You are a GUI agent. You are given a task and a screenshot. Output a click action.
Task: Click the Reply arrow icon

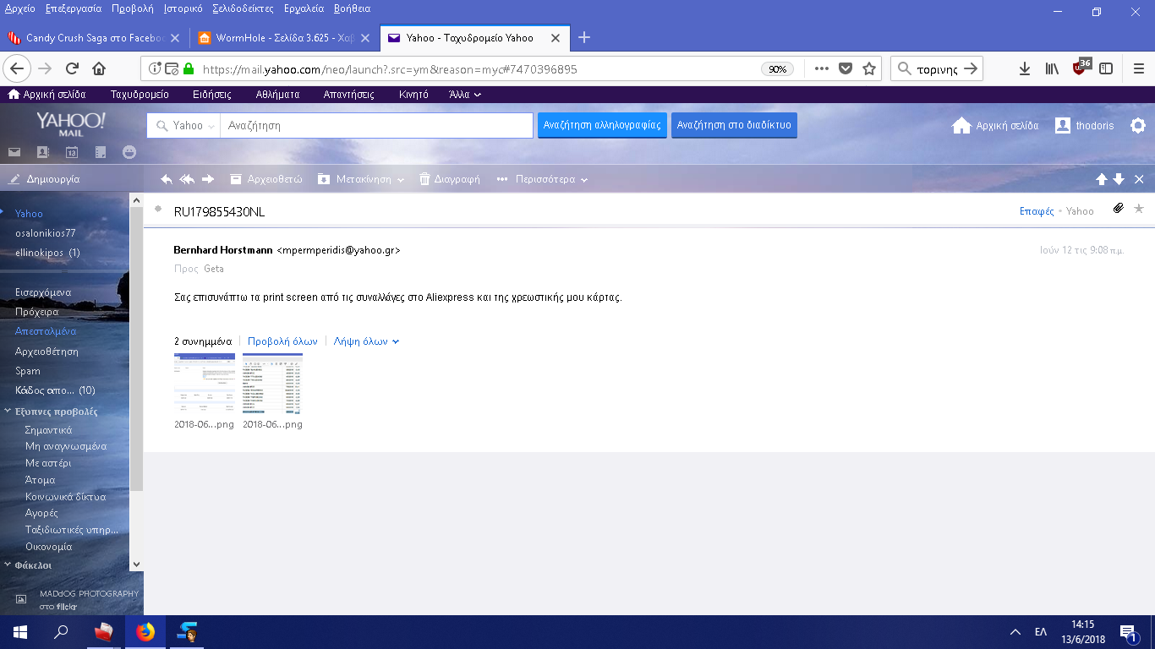click(x=167, y=179)
